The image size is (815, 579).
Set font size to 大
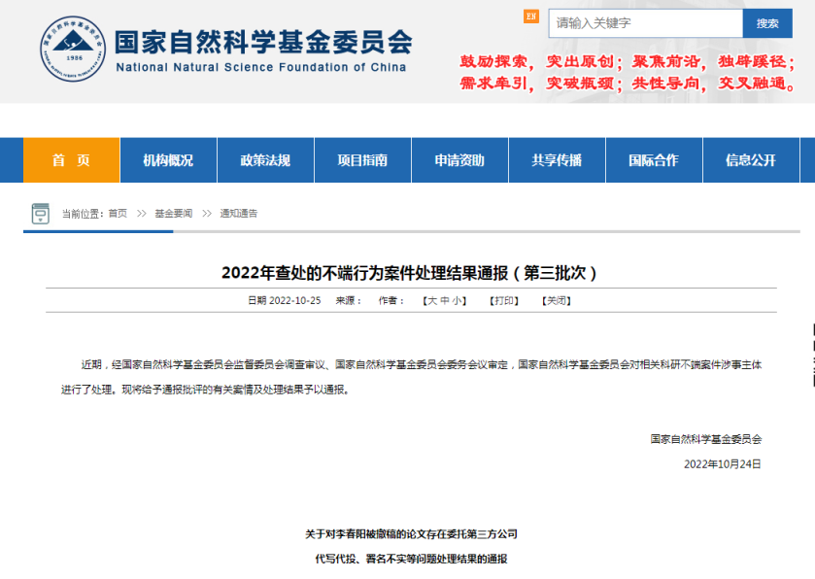432,300
